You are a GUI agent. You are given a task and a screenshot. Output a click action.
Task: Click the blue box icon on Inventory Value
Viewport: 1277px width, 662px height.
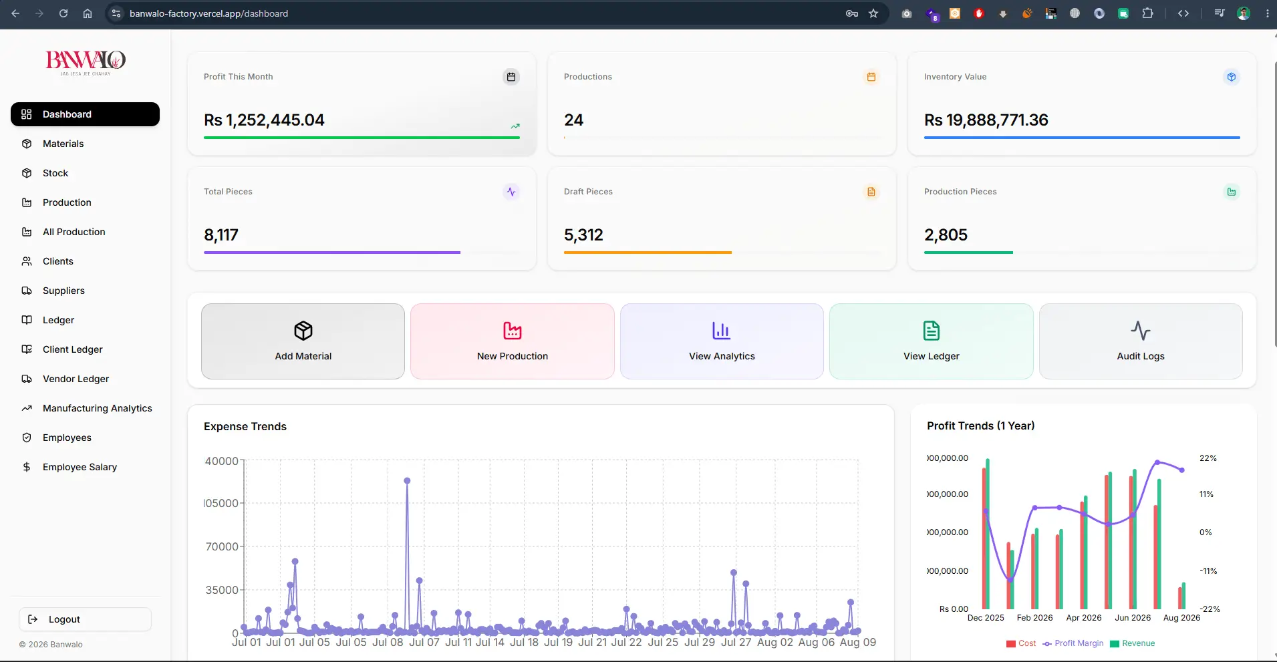tap(1232, 77)
